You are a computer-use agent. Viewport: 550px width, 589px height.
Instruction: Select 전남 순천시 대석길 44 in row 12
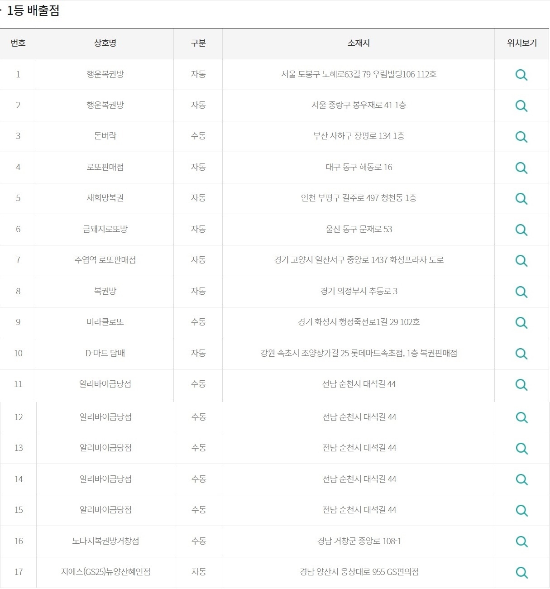coord(359,417)
